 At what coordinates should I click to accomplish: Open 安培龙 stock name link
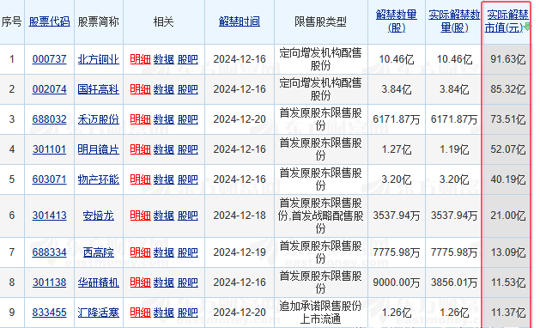tap(98, 216)
